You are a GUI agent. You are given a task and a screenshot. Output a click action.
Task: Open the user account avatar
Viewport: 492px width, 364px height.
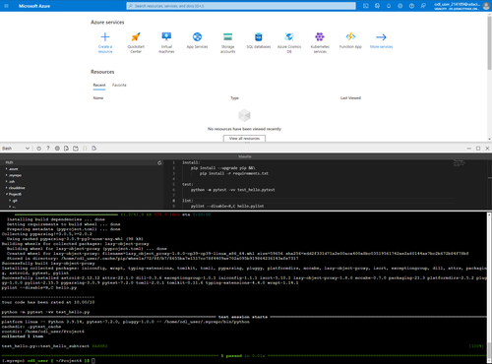(486, 6)
